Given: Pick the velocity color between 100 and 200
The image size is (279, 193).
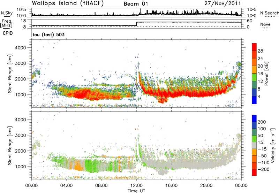Looking at the screenshot, I should 254,125.
